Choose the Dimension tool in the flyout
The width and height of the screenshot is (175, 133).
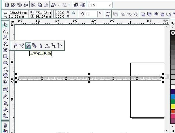(x=60, y=46)
